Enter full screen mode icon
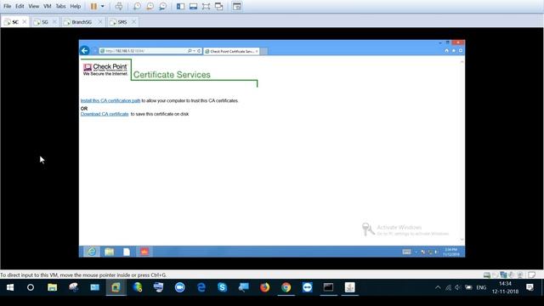544x306 pixels. (x=206, y=6)
